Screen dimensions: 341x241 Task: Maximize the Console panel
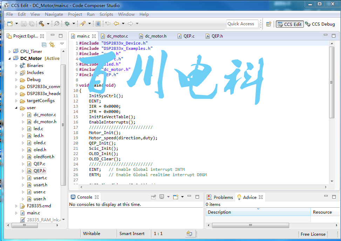click(x=197, y=197)
